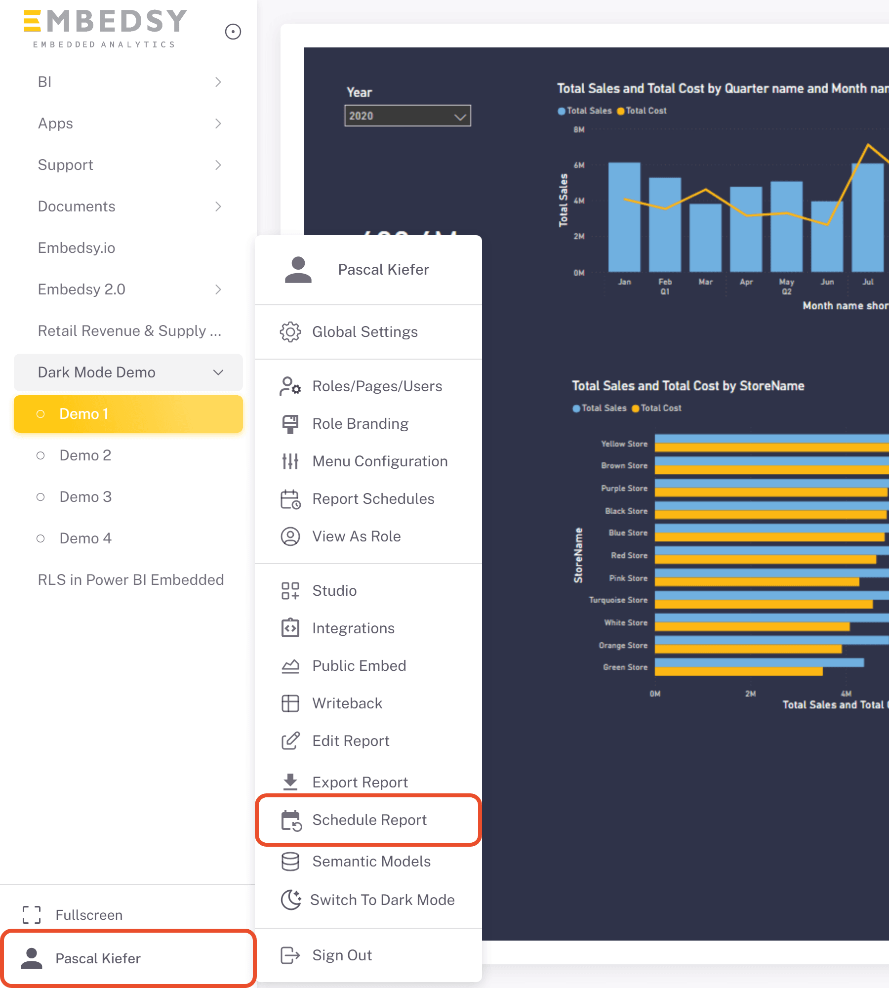
Task: Click the Report Schedules calendar icon
Action: [290, 499]
